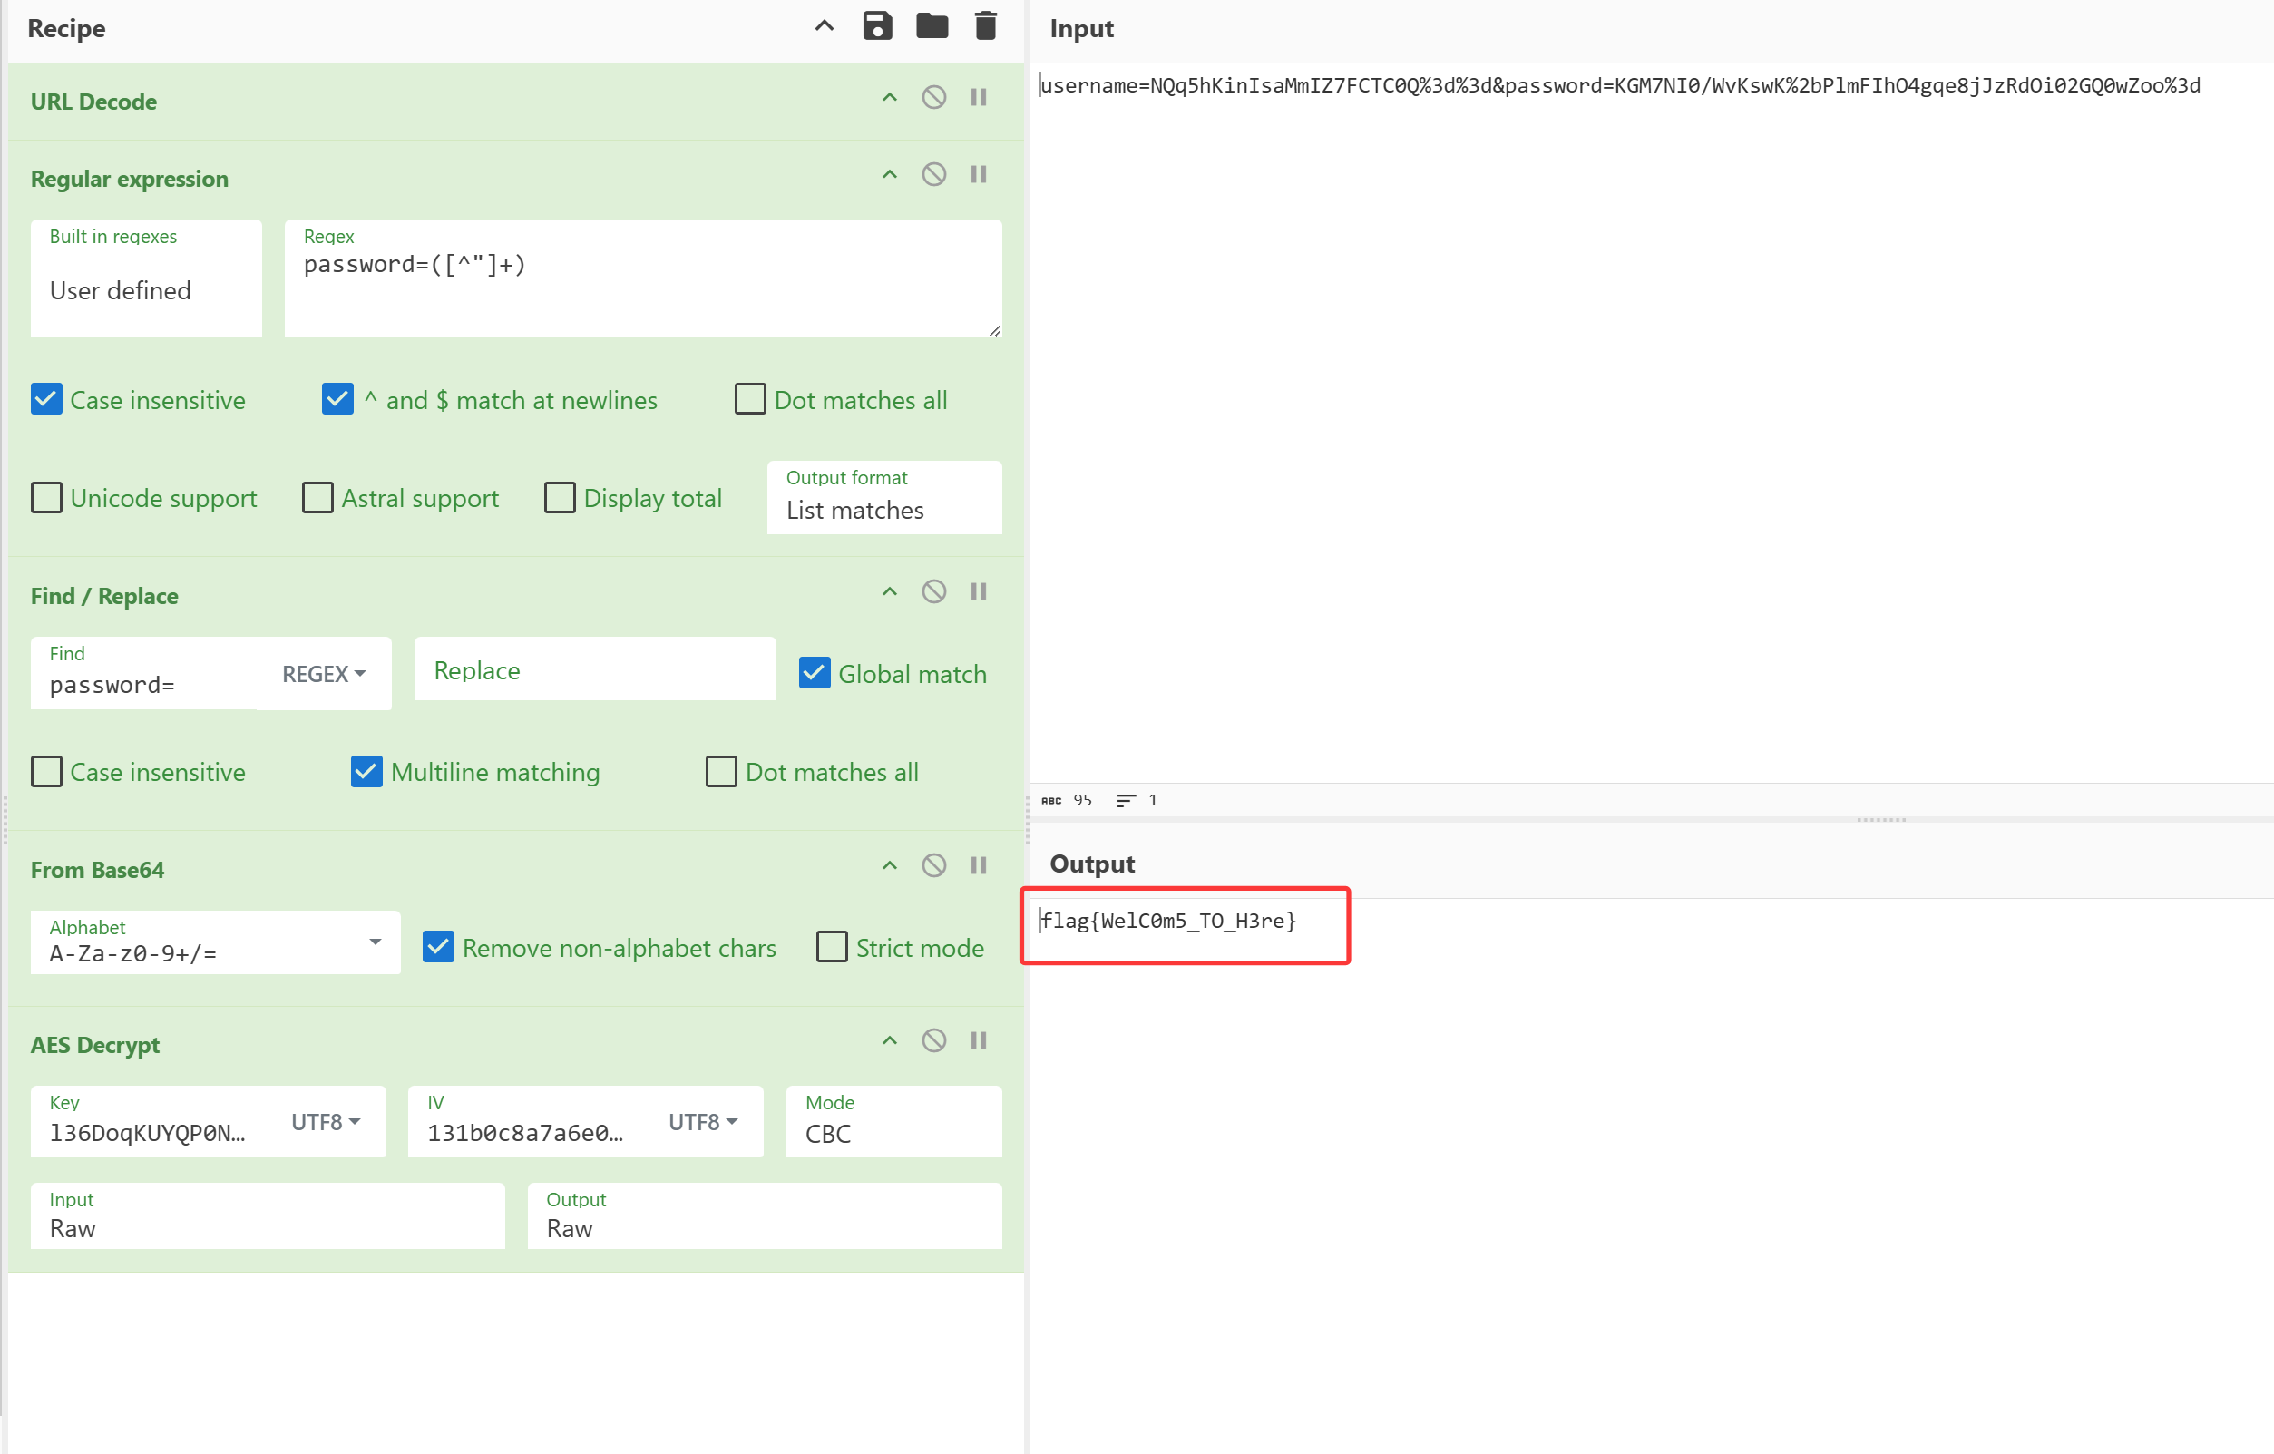
Task: Enable Strict mode checkbox
Action: (831, 947)
